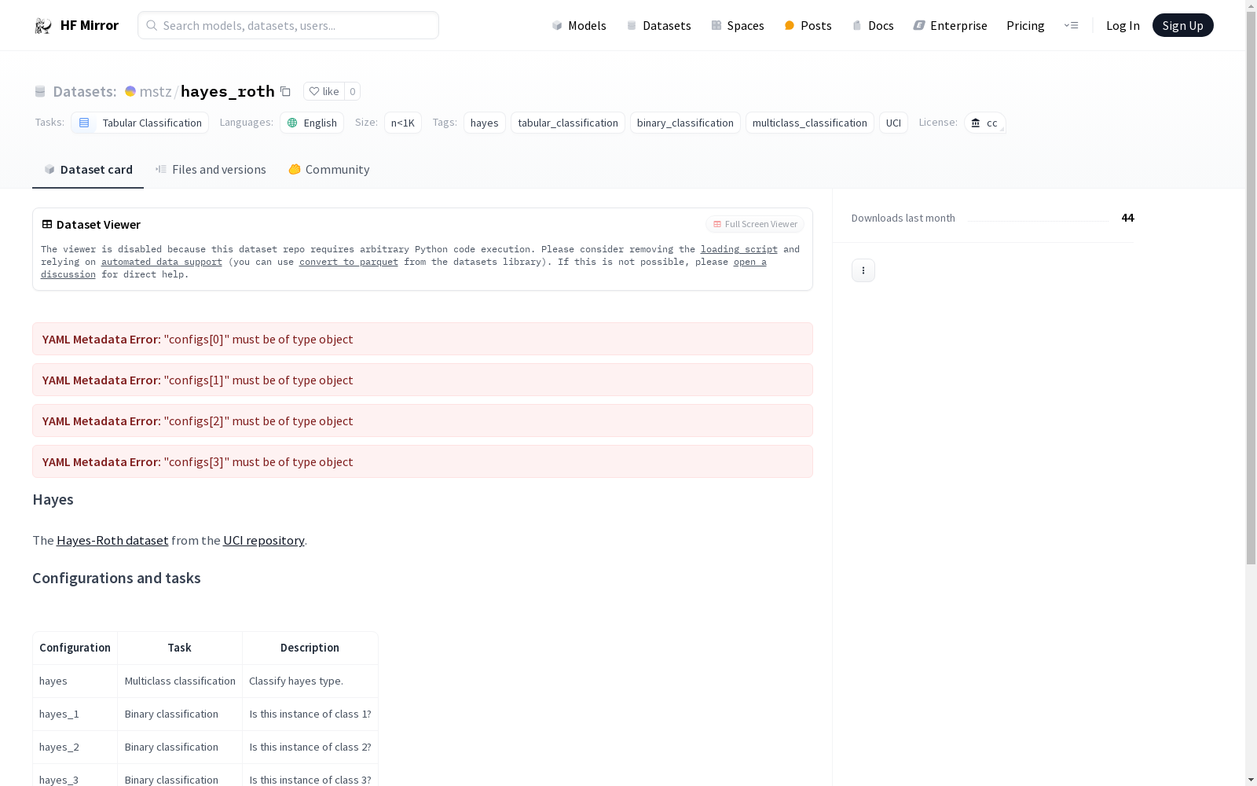1257x786 pixels.
Task: Copy the dataset name with copy icon
Action: tap(286, 92)
